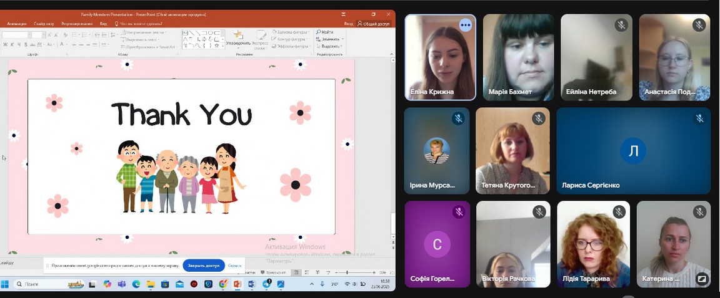The height and width of the screenshot is (298, 720).
Task: Click the increase list indent icon
Action: tap(104, 35)
